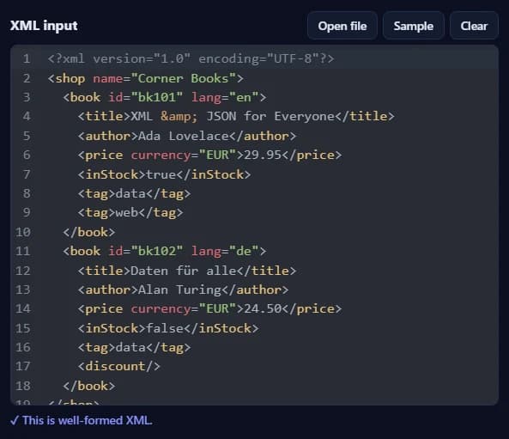Click the price 29.95 line
The width and height of the screenshot is (509, 439).
(x=209, y=155)
